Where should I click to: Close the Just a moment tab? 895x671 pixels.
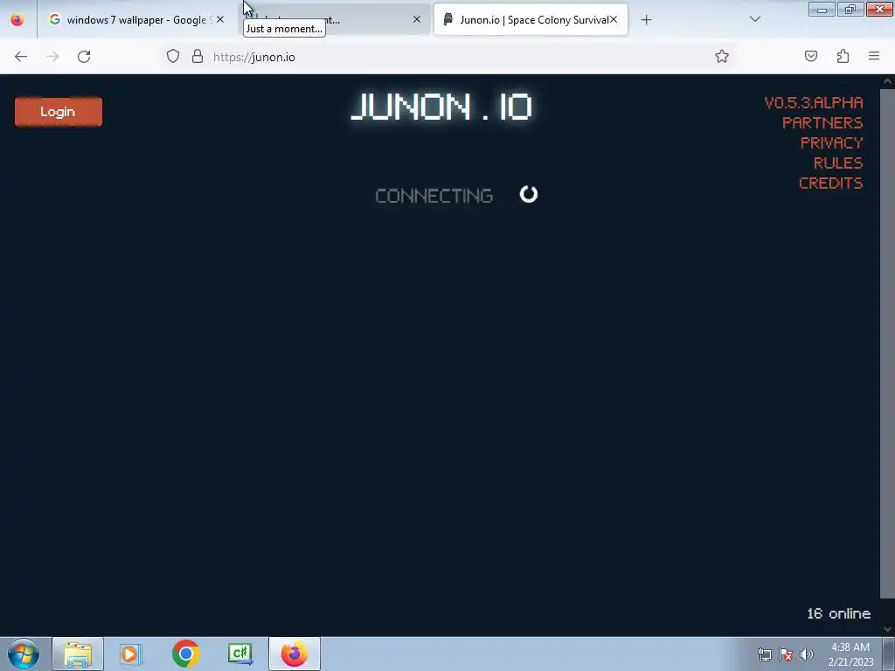(x=417, y=19)
